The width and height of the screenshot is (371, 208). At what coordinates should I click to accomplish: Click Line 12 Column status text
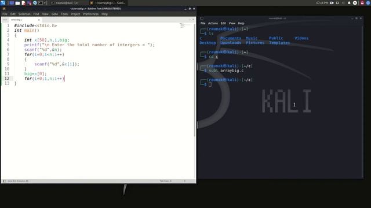pyautogui.click(x=18, y=181)
